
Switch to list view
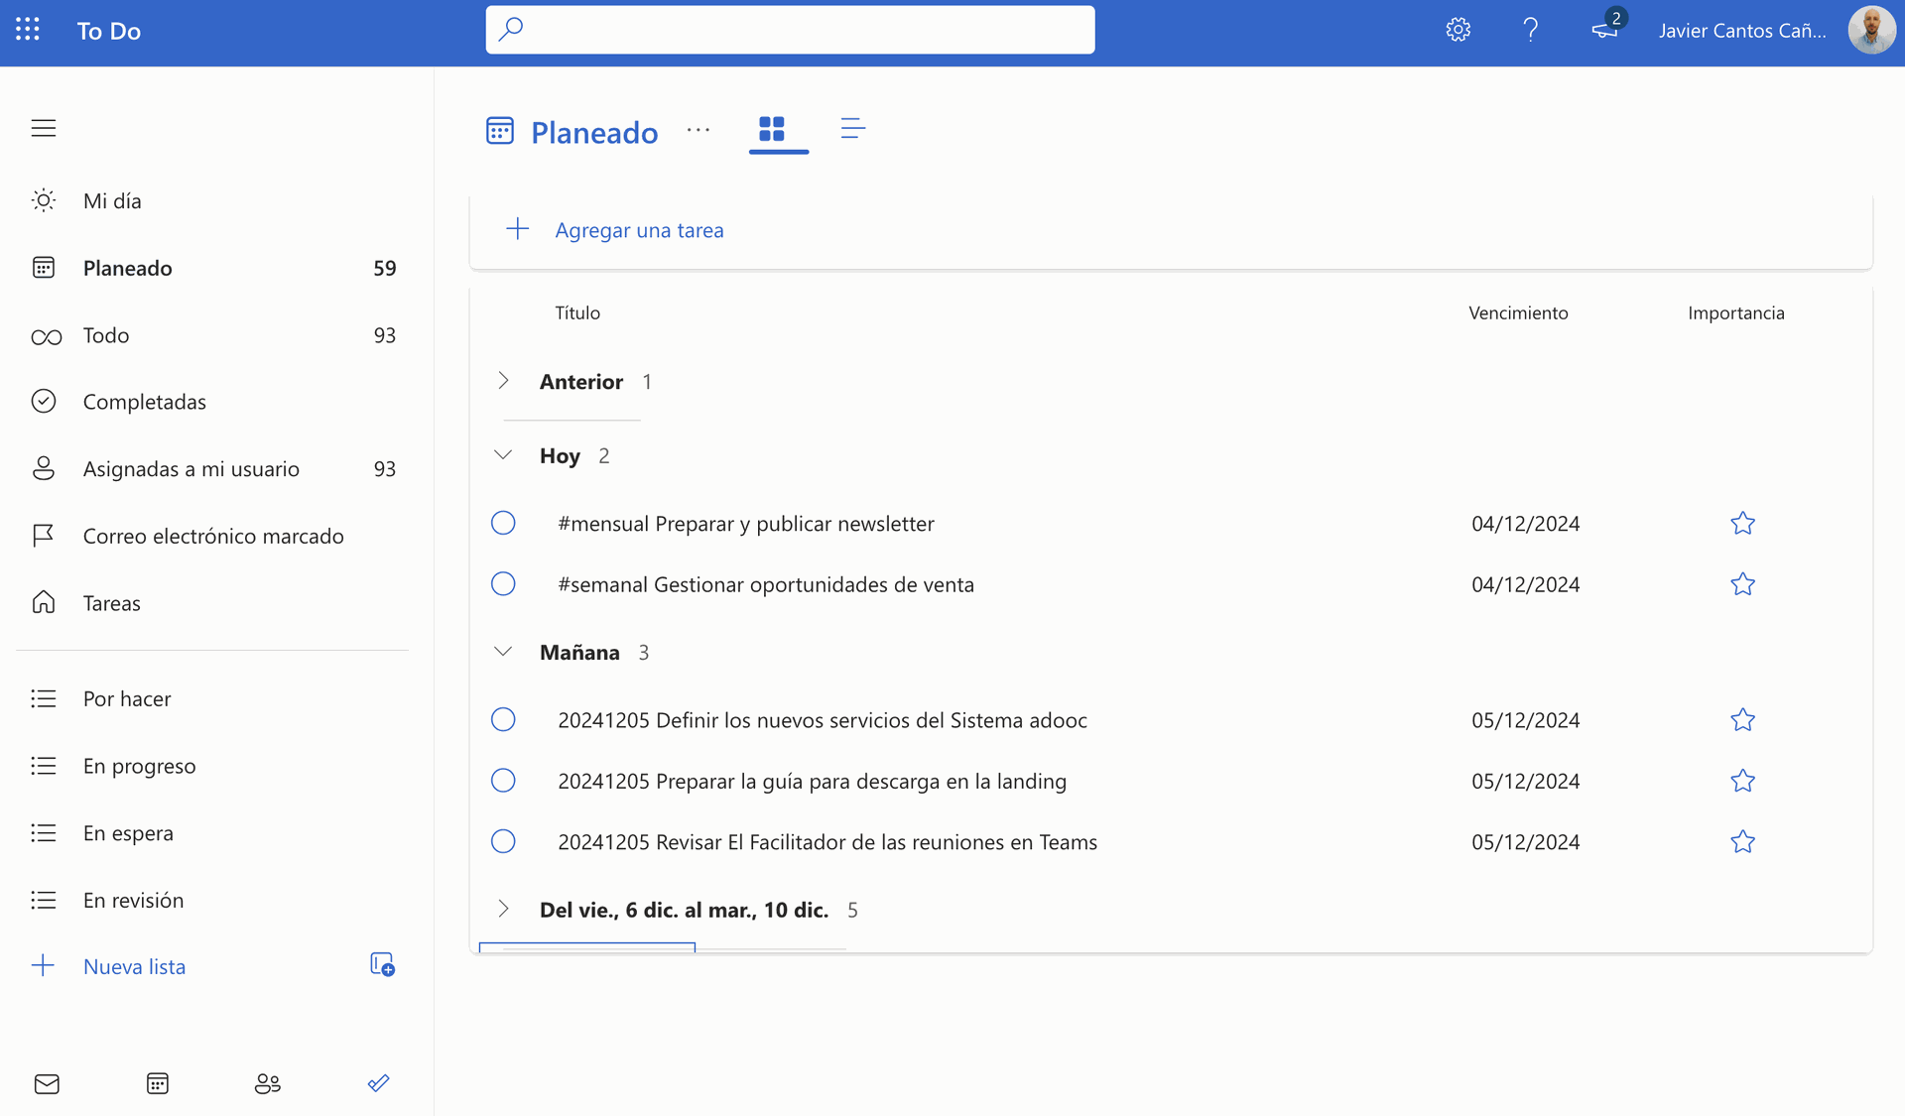click(852, 129)
